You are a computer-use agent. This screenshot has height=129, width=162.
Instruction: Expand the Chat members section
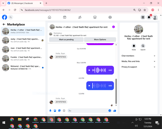[x=138, y=56]
